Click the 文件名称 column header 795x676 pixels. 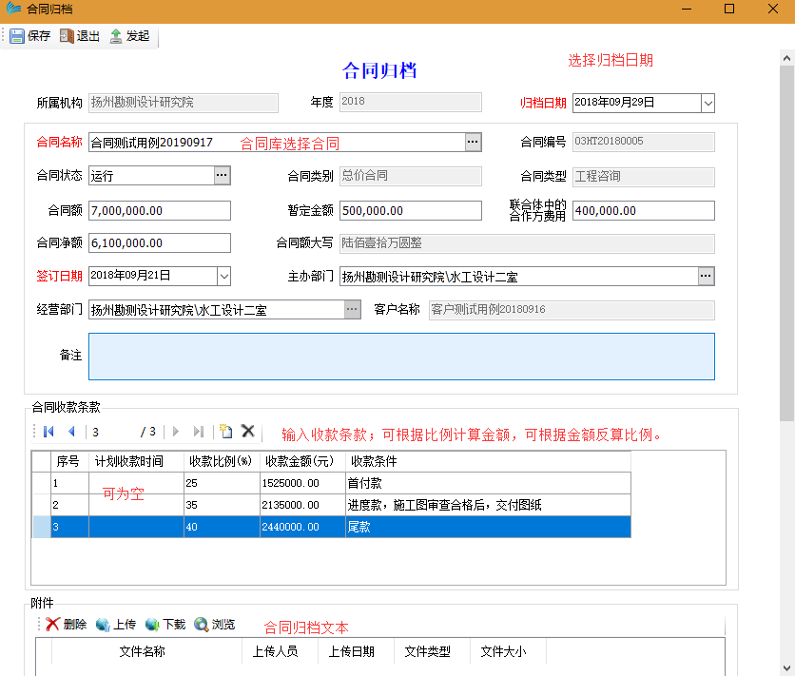(146, 651)
